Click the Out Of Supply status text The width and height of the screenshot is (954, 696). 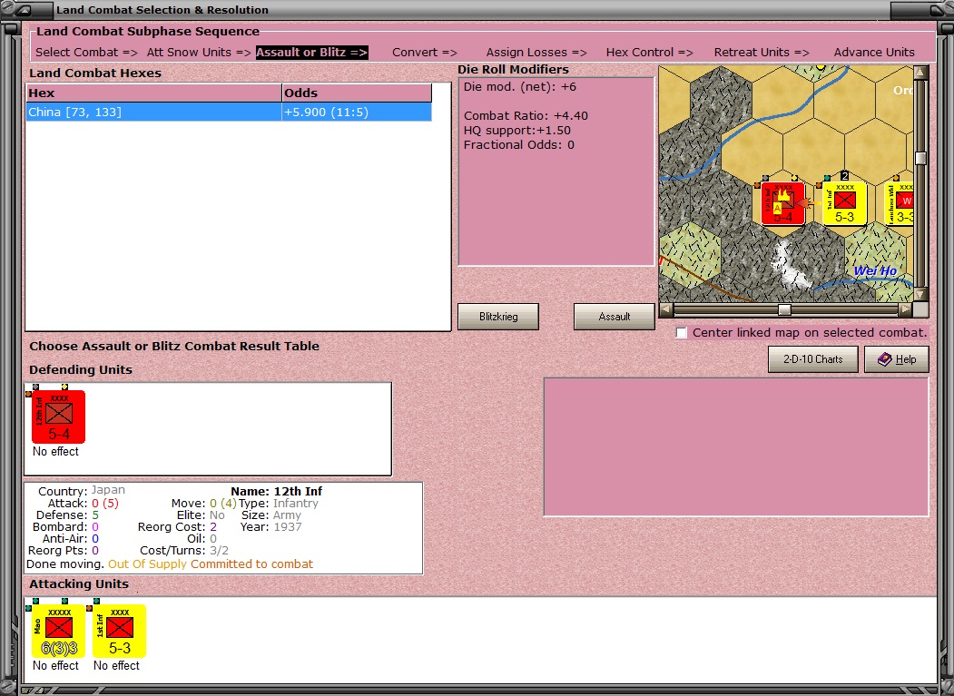(x=148, y=564)
